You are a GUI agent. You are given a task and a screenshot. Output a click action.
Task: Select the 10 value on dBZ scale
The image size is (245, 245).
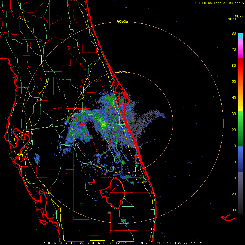point(234,146)
